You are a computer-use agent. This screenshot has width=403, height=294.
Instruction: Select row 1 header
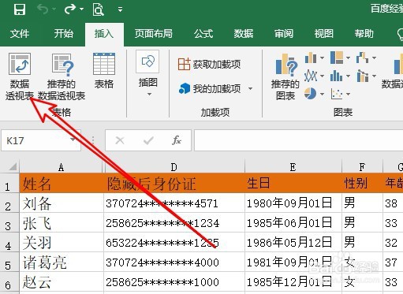9,184
